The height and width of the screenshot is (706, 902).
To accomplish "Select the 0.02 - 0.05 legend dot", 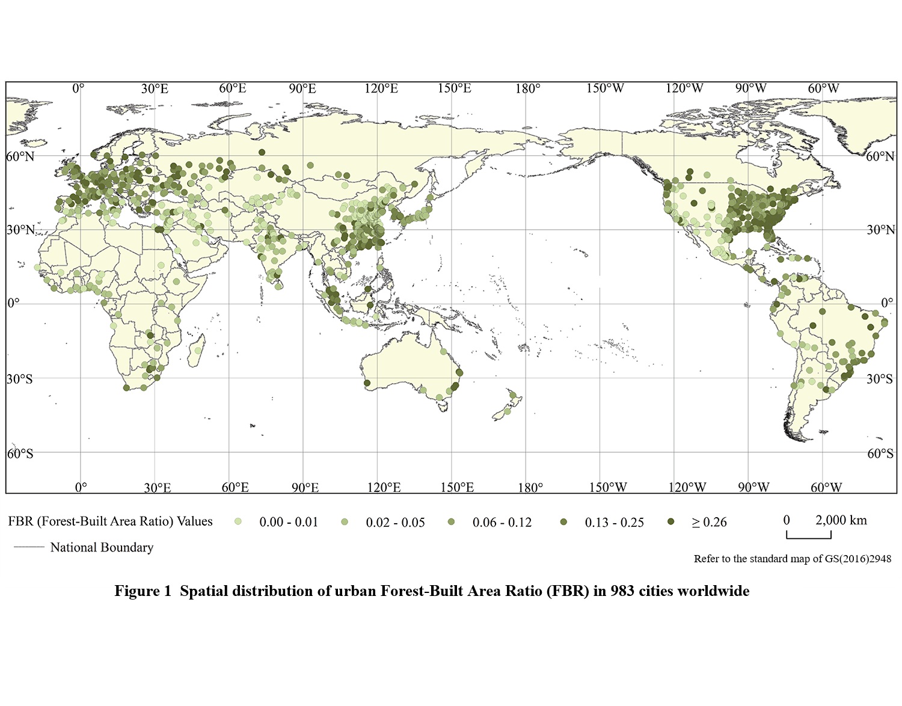I will pos(345,522).
